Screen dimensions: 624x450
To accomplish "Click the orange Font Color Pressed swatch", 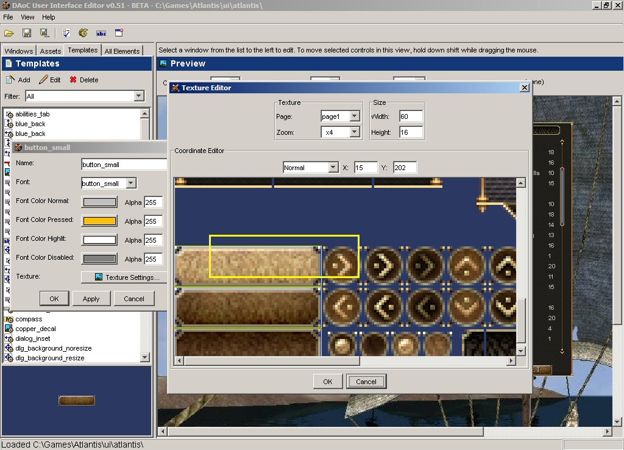I will coord(99,221).
